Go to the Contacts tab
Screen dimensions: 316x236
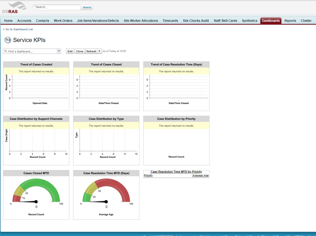click(x=43, y=21)
